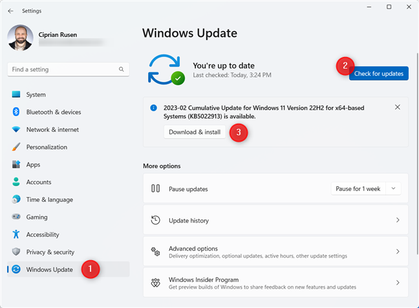Image resolution: width=419 pixels, height=308 pixels.
Task: Click the Apps icon in sidebar
Action: [x=16, y=164]
